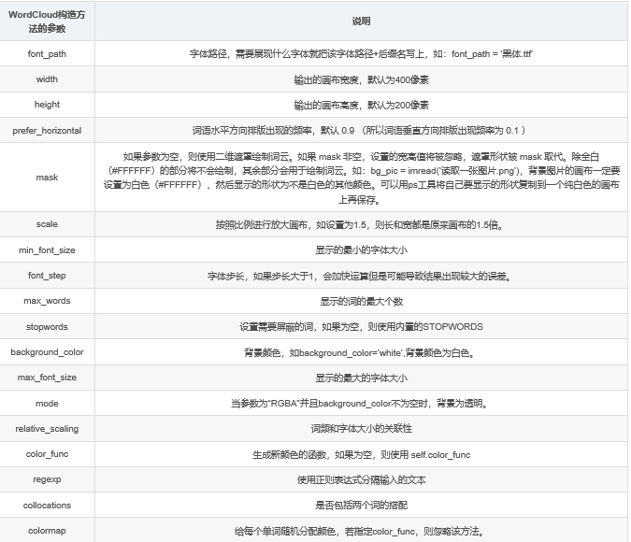Select the 'font_step' parameter cell
This screenshot has height=542, width=631.
coord(47,276)
